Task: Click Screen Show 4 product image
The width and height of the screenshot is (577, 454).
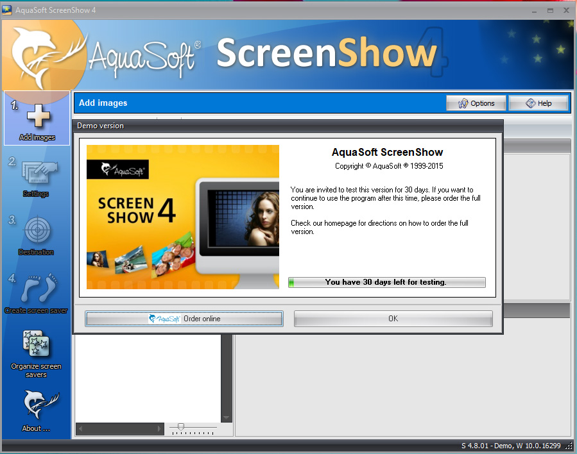Action: [x=183, y=217]
